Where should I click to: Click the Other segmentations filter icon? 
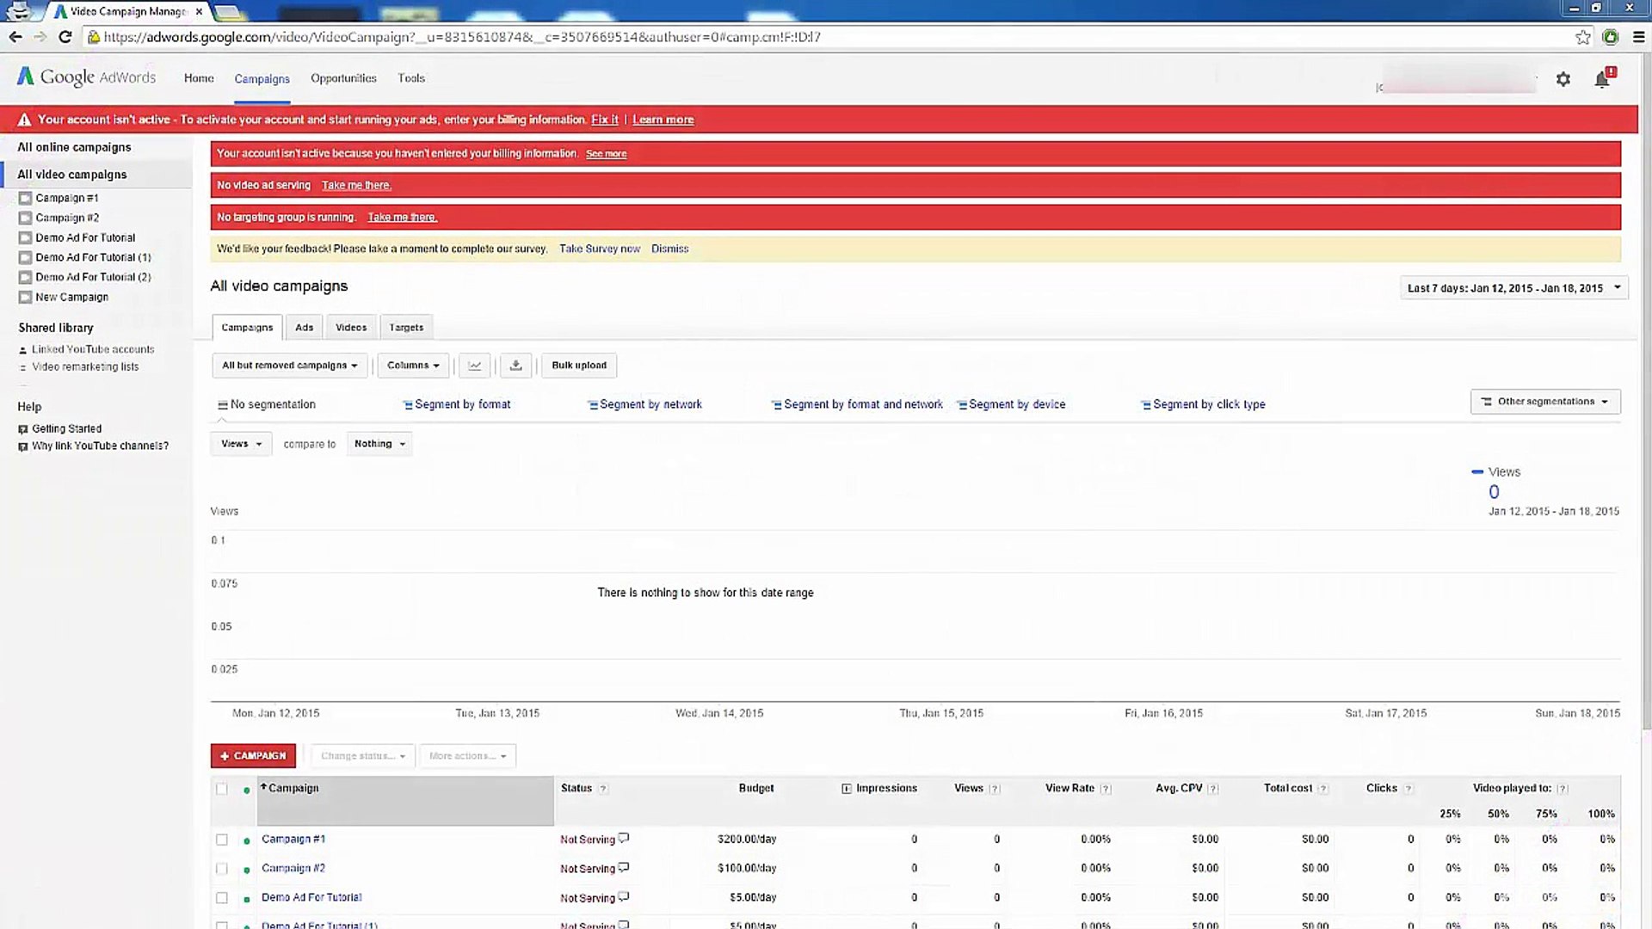[x=1486, y=401]
